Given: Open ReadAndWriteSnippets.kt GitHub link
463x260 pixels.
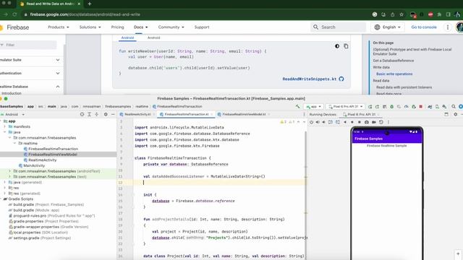Looking at the screenshot, I should [313, 79].
